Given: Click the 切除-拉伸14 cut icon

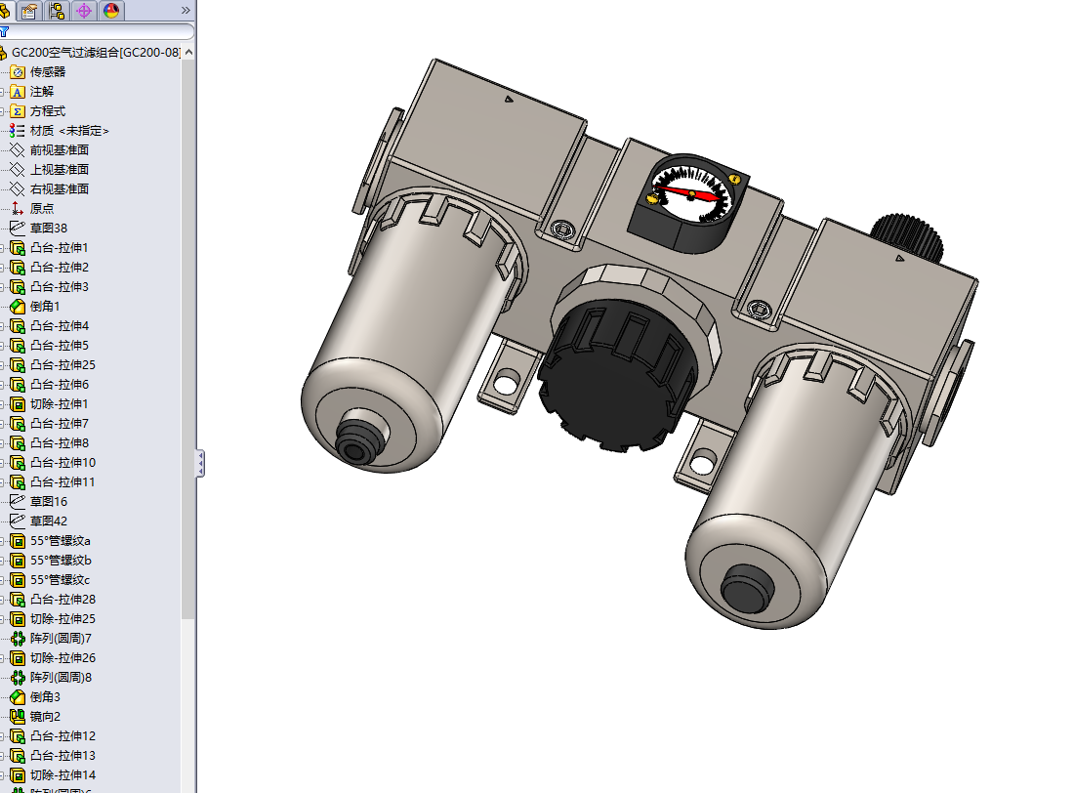Looking at the screenshot, I should tap(18, 775).
